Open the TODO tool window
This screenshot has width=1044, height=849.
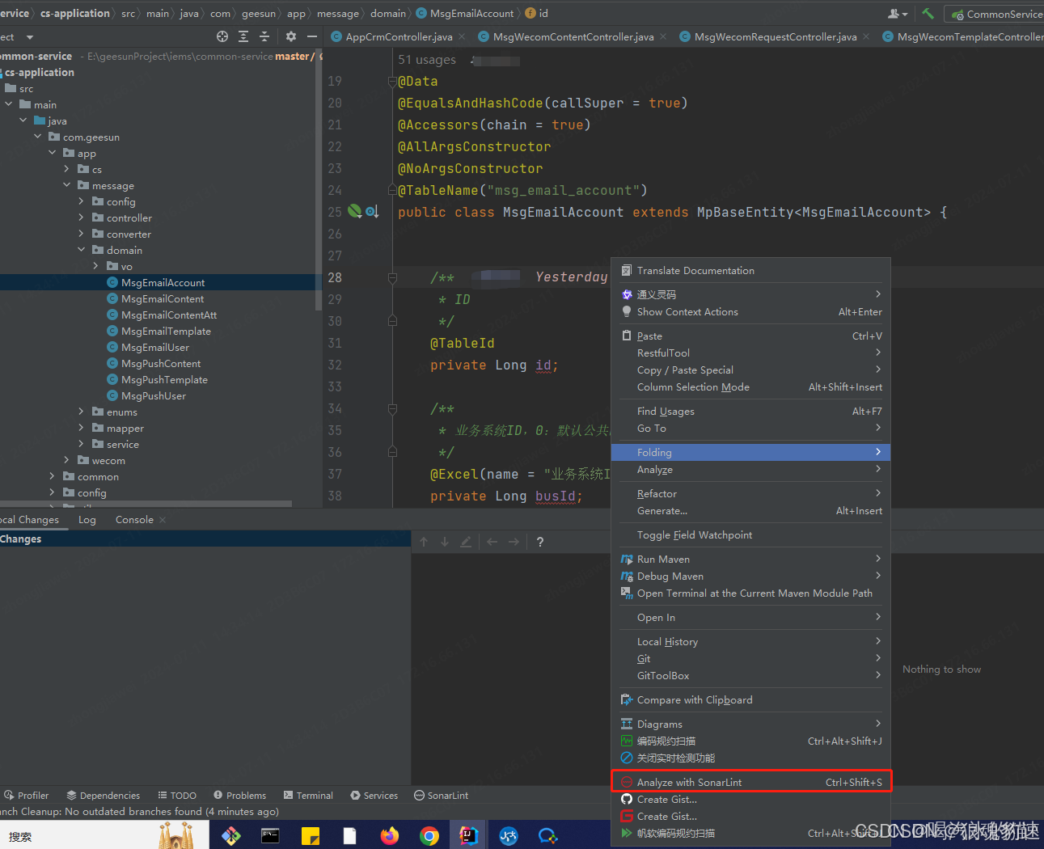177,796
